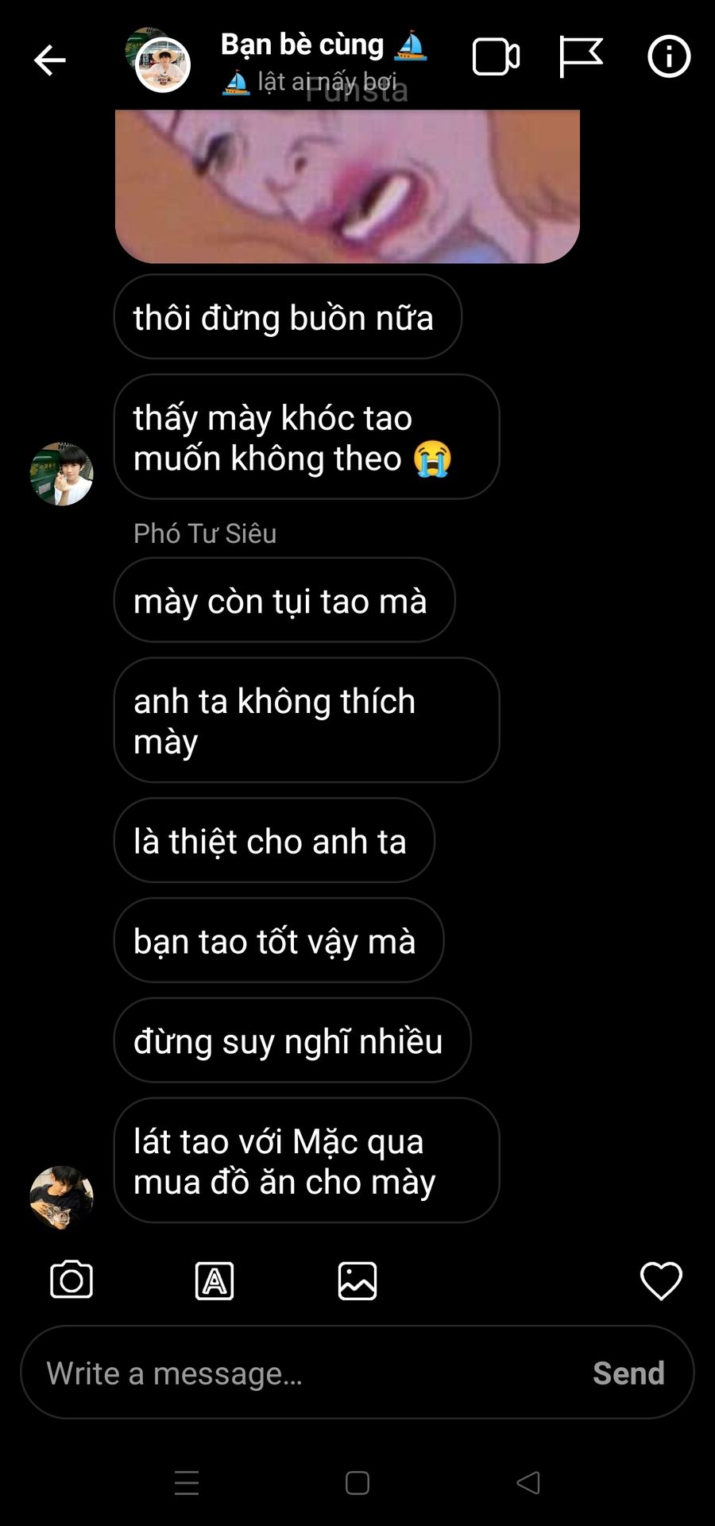Open the cartoon image message
Screen dimensions: 715x1526
click(x=347, y=186)
